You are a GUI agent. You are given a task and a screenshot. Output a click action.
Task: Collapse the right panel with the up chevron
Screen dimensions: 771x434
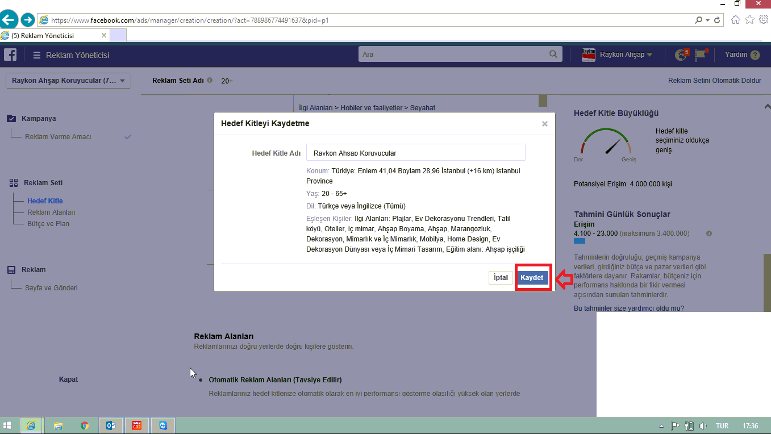tap(767, 106)
